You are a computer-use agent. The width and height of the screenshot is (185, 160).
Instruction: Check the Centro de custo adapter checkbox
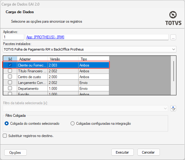tap(10, 77)
